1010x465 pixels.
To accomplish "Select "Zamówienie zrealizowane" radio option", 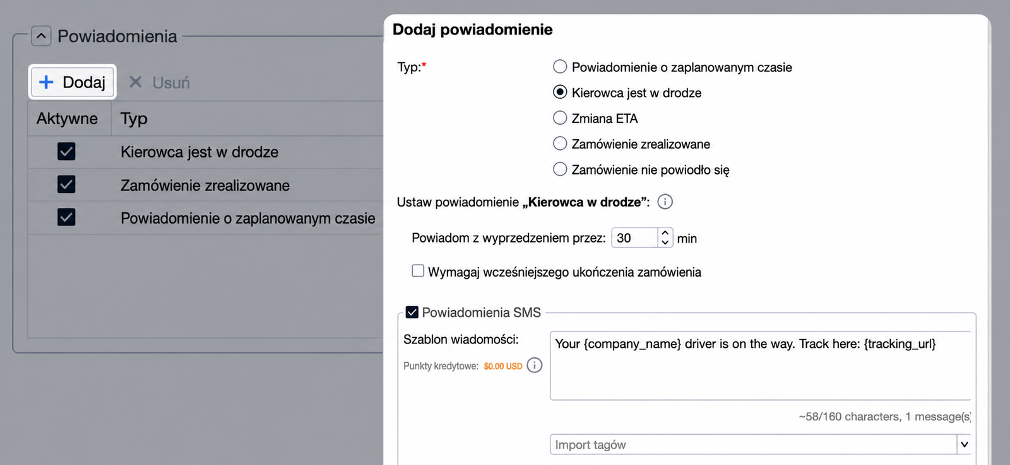I will point(560,144).
